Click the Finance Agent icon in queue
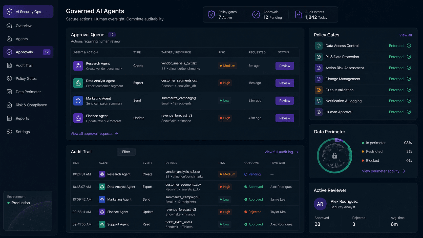This screenshot has height=238, width=423. 78,118
